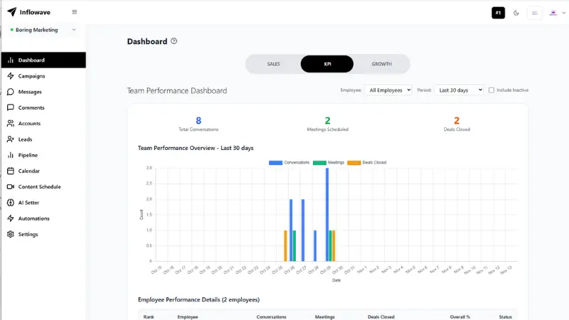This screenshot has height=320, width=569.
Task: Open Dashboard in the sidebar menu
Action: 43,60
